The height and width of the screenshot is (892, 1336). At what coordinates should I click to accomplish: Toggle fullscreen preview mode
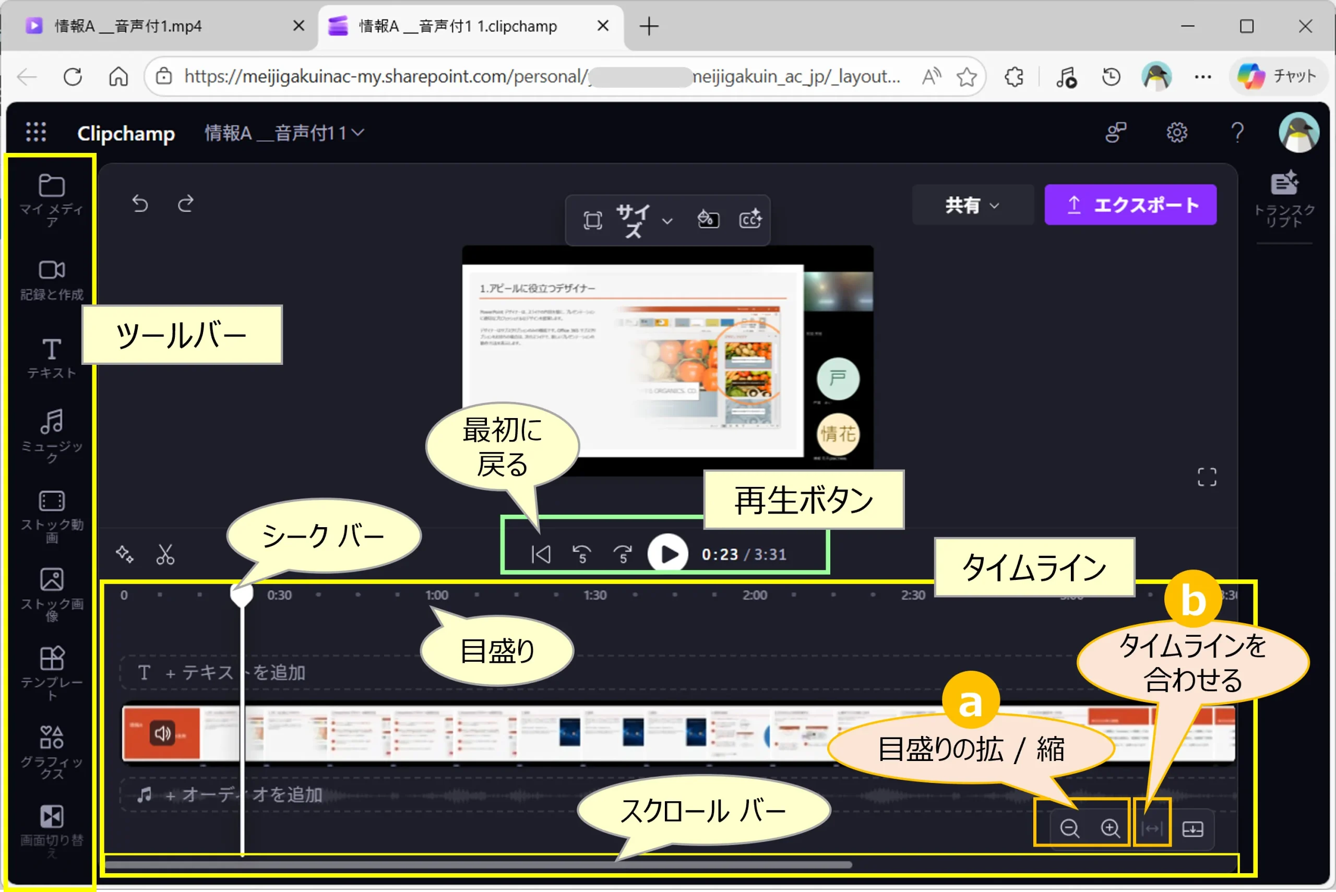[1207, 477]
